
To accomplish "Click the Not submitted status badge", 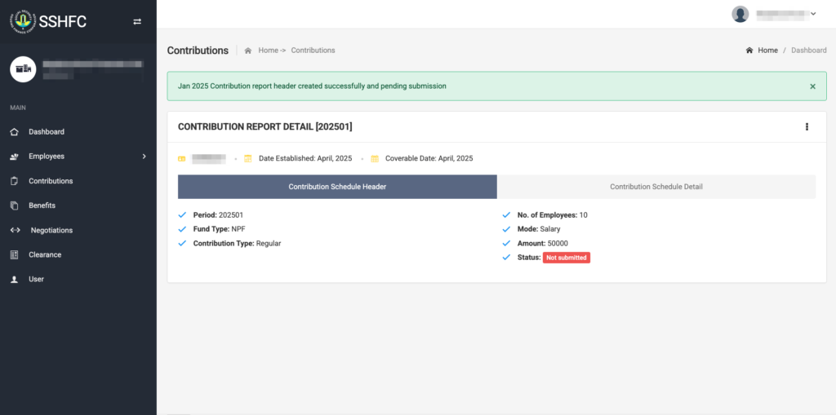I will (566, 258).
